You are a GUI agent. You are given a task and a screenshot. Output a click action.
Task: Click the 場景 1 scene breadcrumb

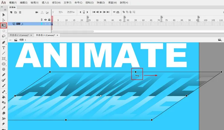pyautogui.click(x=23, y=40)
